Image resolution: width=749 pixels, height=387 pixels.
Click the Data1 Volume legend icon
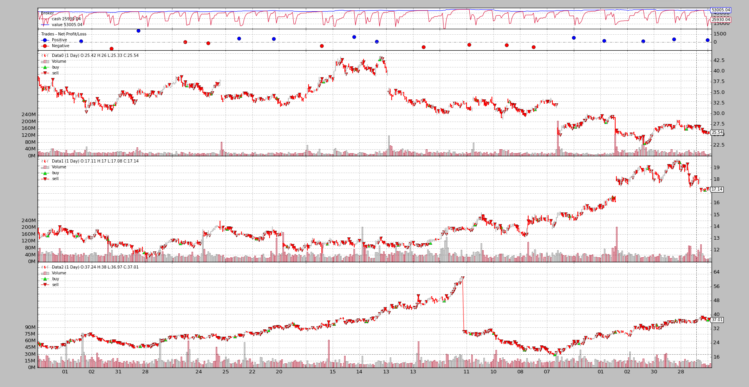coord(45,167)
